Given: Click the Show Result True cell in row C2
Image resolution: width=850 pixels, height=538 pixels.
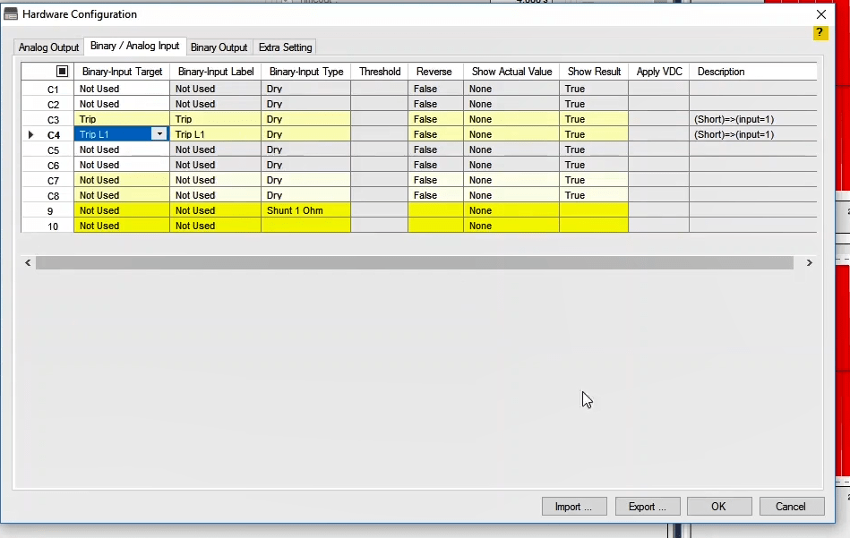Looking at the screenshot, I should 593,104.
